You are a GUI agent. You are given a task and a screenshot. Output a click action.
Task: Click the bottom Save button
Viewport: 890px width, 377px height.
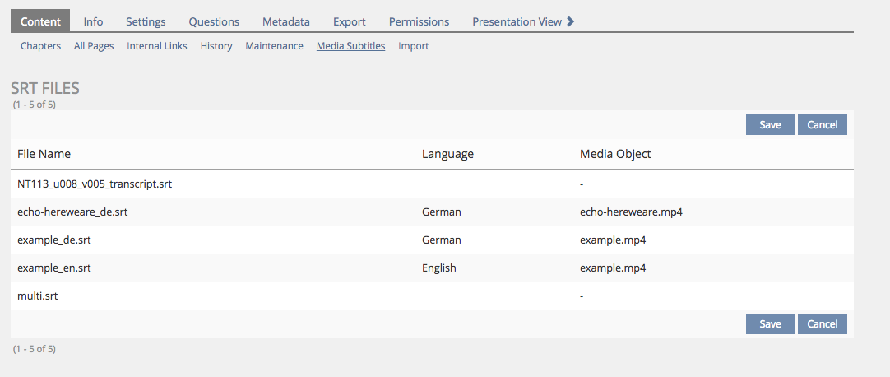click(770, 323)
